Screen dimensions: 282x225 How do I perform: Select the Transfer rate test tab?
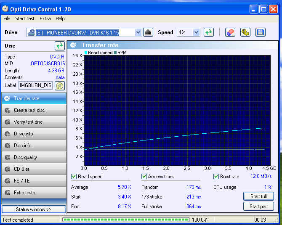tap(34, 98)
